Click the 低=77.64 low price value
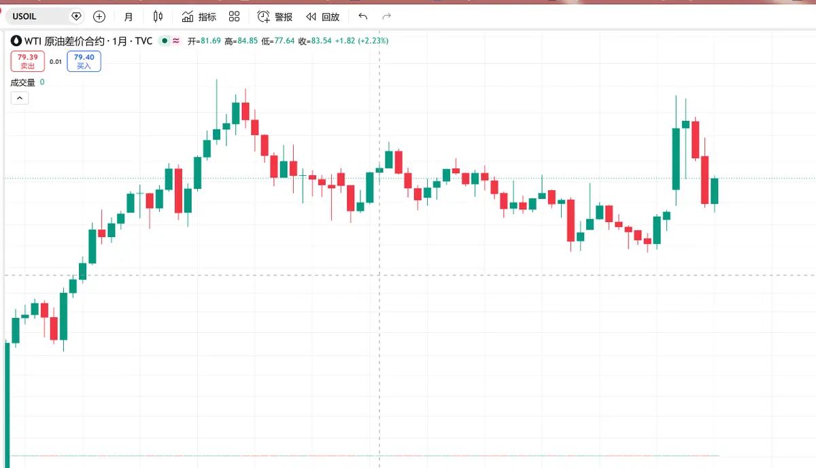This screenshot has width=816, height=468. click(x=277, y=41)
